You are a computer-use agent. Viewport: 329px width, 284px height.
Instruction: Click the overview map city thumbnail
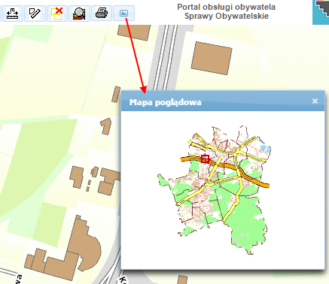(x=214, y=190)
